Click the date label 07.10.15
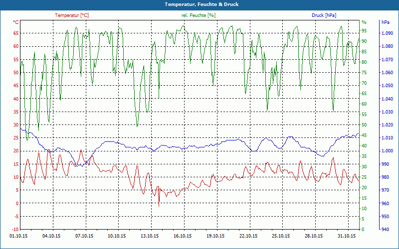Image resolution: width=399 pixels, height=249 pixels. 84,236
